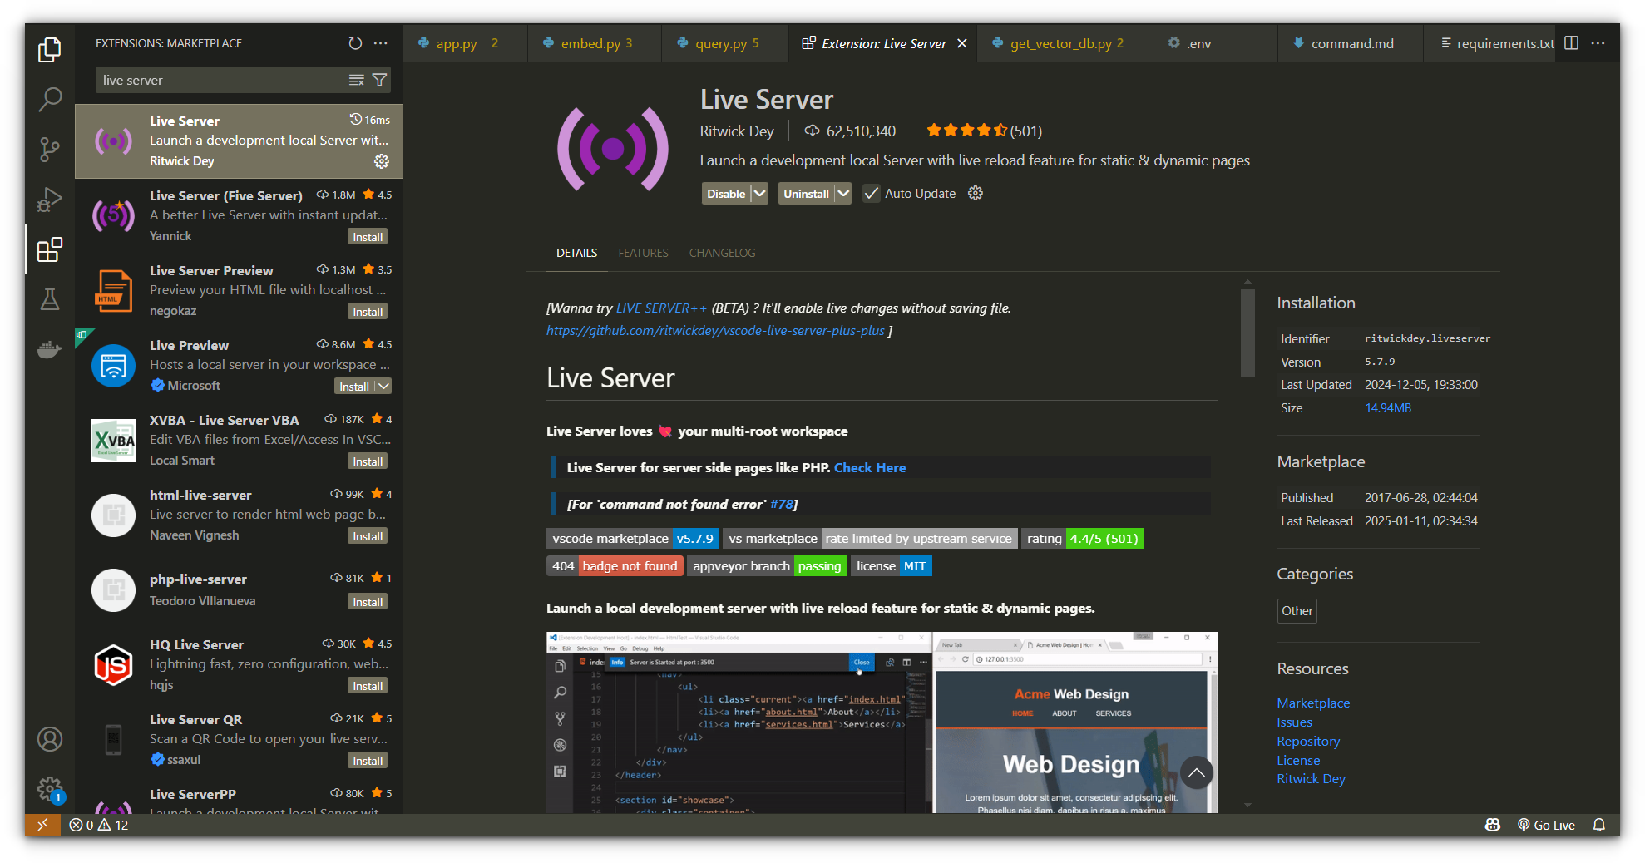This screenshot has width=1645, height=863.
Task: Open the Docker extension view
Action: (x=50, y=349)
